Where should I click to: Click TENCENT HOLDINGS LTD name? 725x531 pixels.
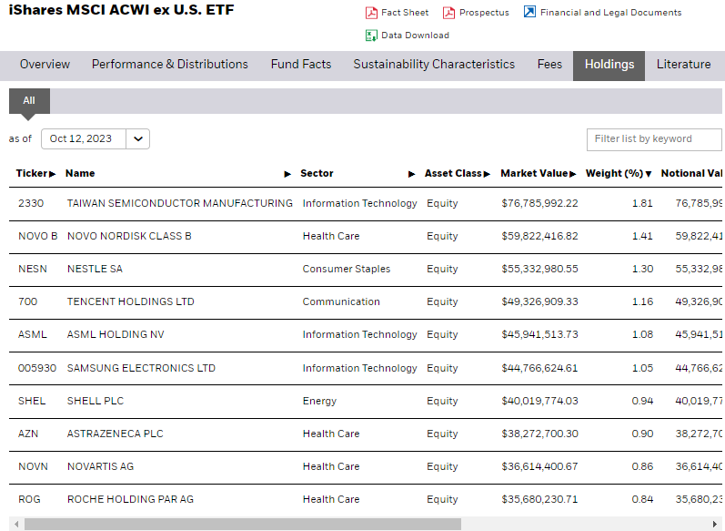[x=130, y=301]
